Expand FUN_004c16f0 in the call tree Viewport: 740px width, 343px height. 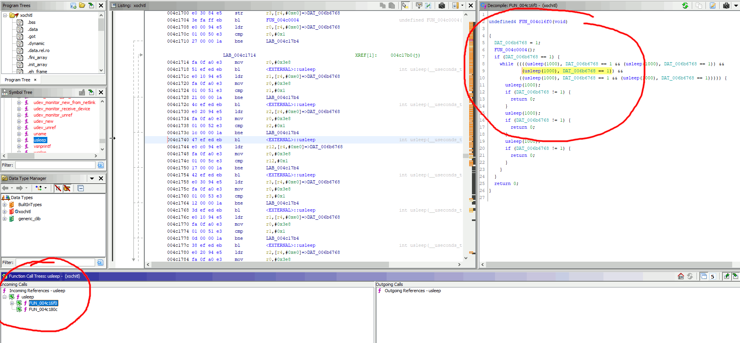(12, 303)
